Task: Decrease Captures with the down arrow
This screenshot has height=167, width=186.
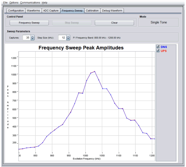Action: click(32, 39)
